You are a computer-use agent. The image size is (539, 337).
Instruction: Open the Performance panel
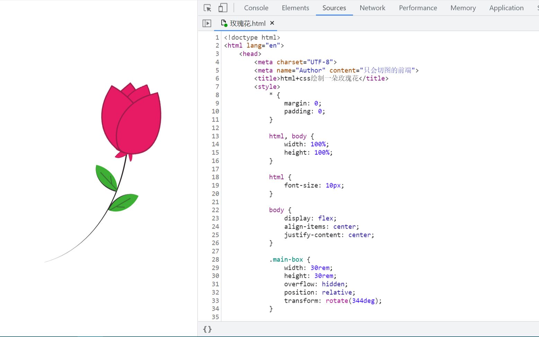(x=418, y=8)
